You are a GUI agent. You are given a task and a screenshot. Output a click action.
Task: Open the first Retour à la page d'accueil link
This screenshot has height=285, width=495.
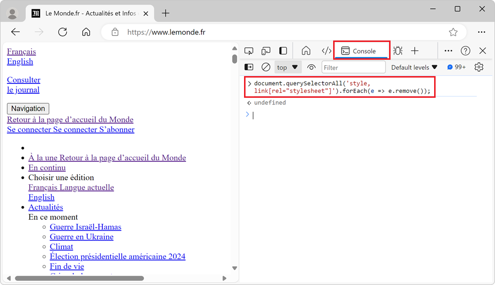(x=70, y=120)
